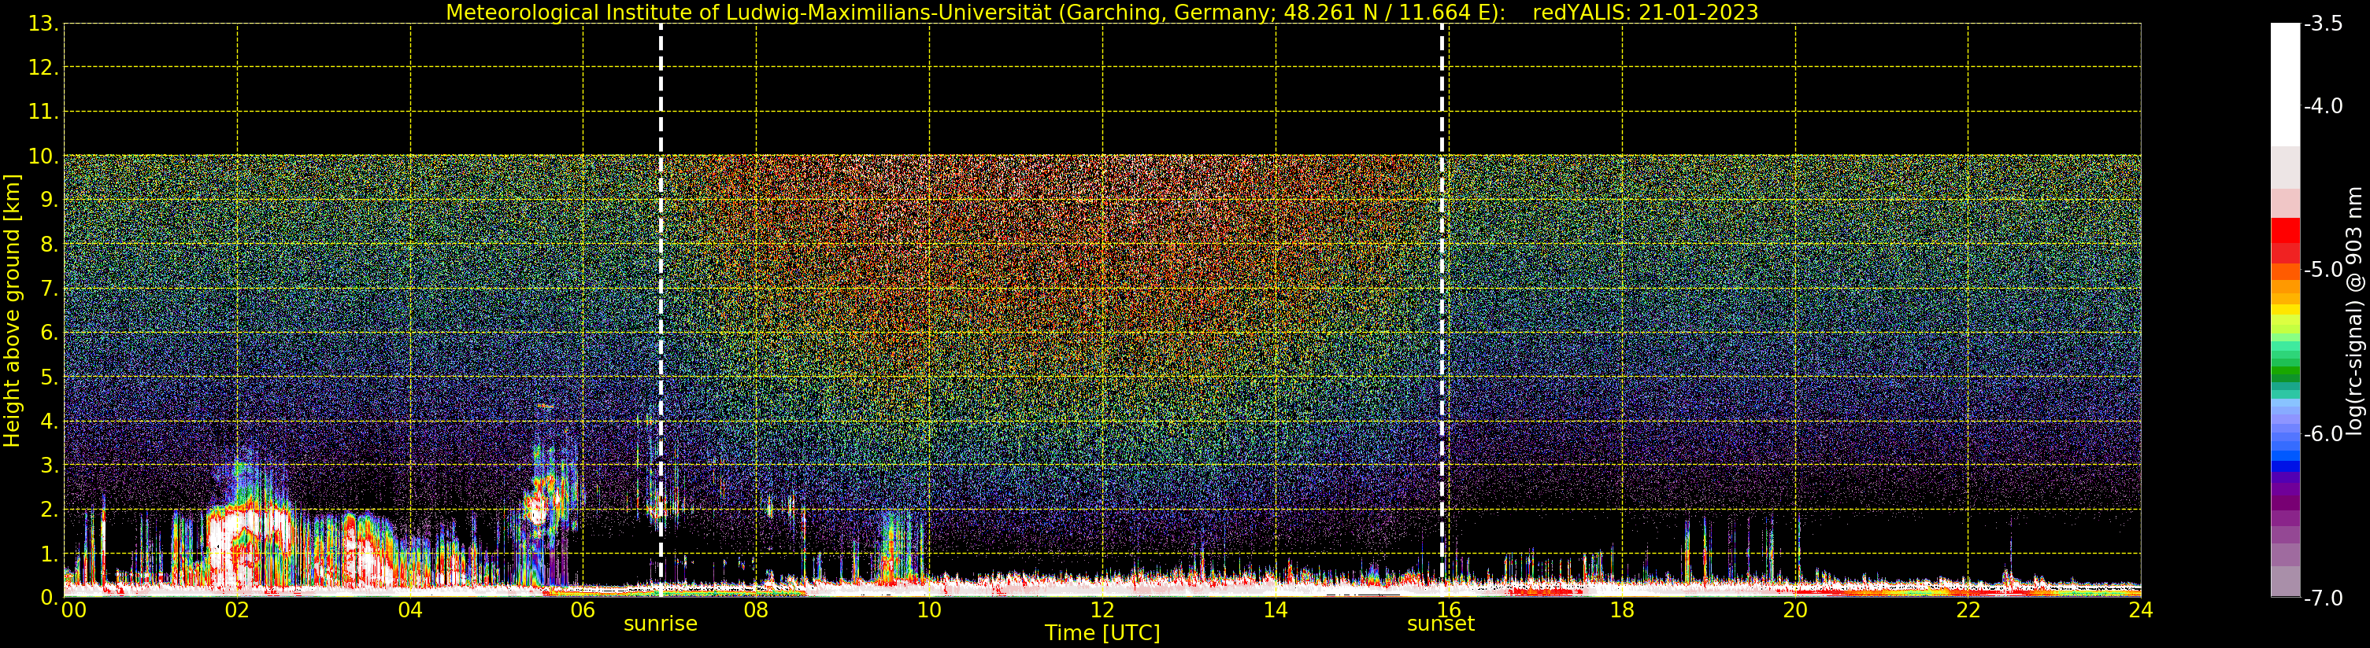Click the x-axis tick label 06
This screenshot has width=2370, height=648.
(583, 610)
